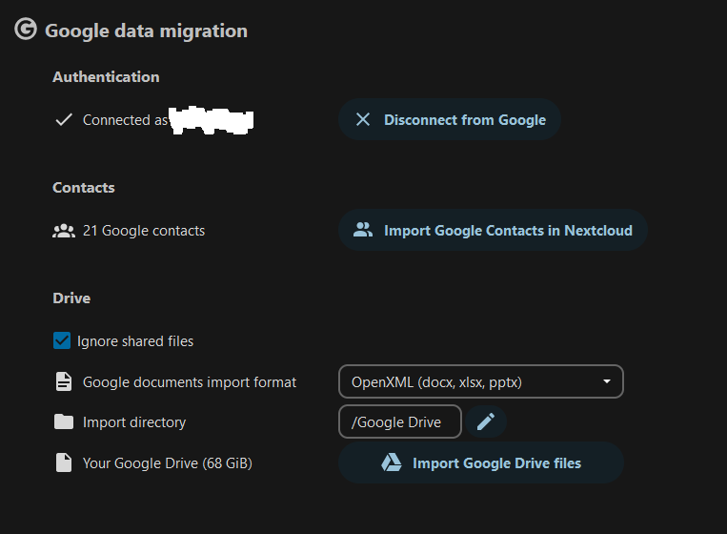Click the "Contacts" section heading
The image size is (727, 534).
[x=84, y=188]
